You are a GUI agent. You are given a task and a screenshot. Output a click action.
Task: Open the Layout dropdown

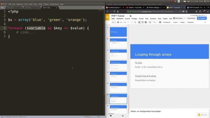pos(176,22)
